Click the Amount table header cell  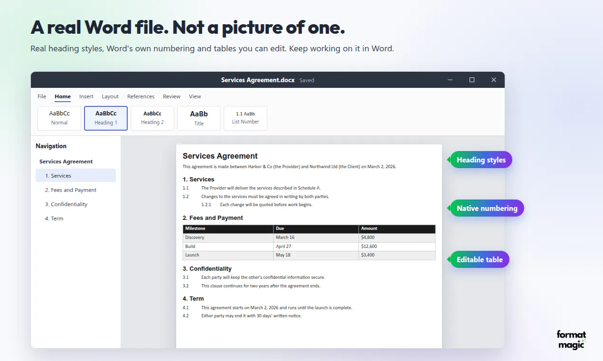(397, 229)
